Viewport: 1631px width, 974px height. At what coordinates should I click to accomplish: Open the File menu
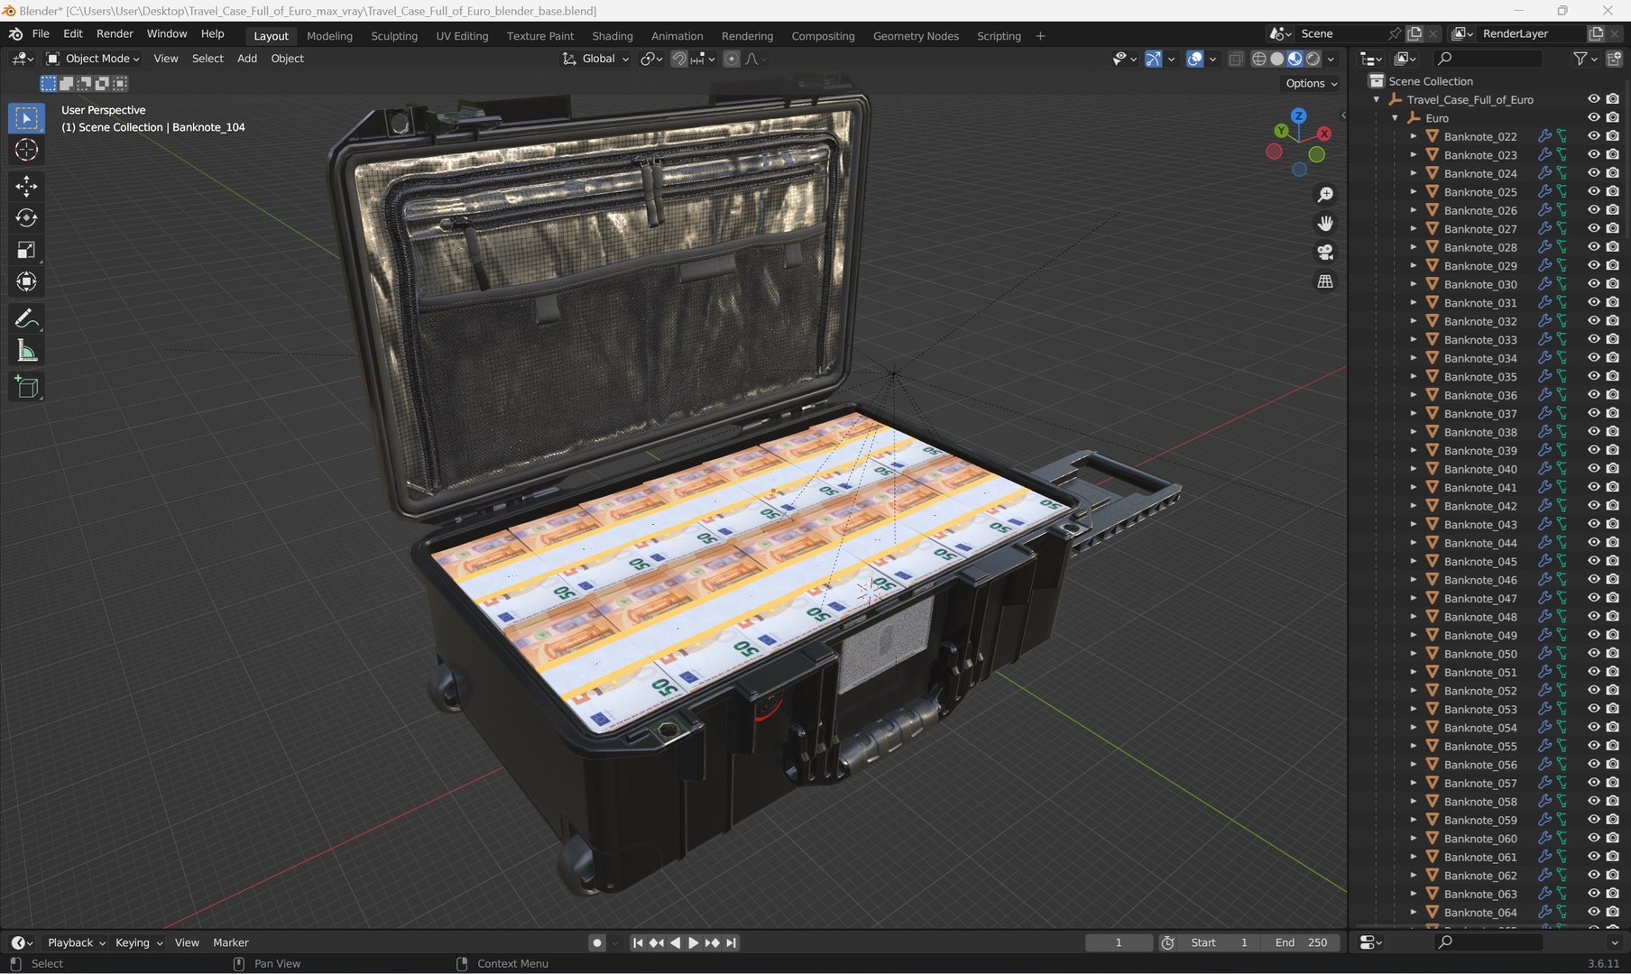[x=41, y=33]
